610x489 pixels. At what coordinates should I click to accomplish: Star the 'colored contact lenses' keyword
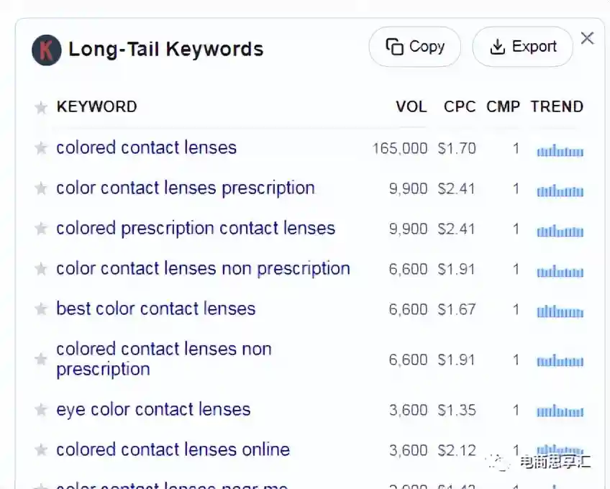pos(41,148)
